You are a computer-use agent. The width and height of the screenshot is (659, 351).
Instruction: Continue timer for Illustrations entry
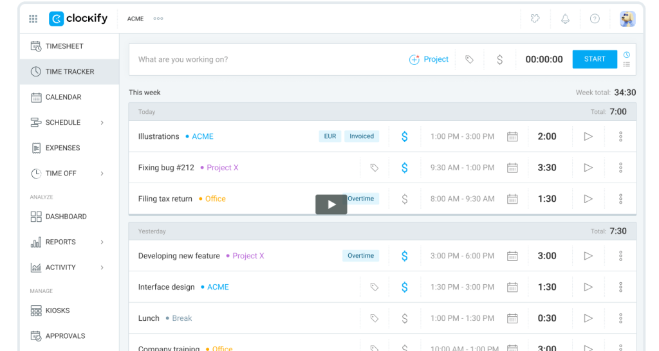[588, 136]
